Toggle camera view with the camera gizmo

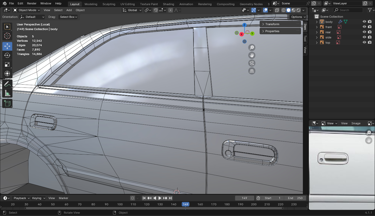(252, 63)
